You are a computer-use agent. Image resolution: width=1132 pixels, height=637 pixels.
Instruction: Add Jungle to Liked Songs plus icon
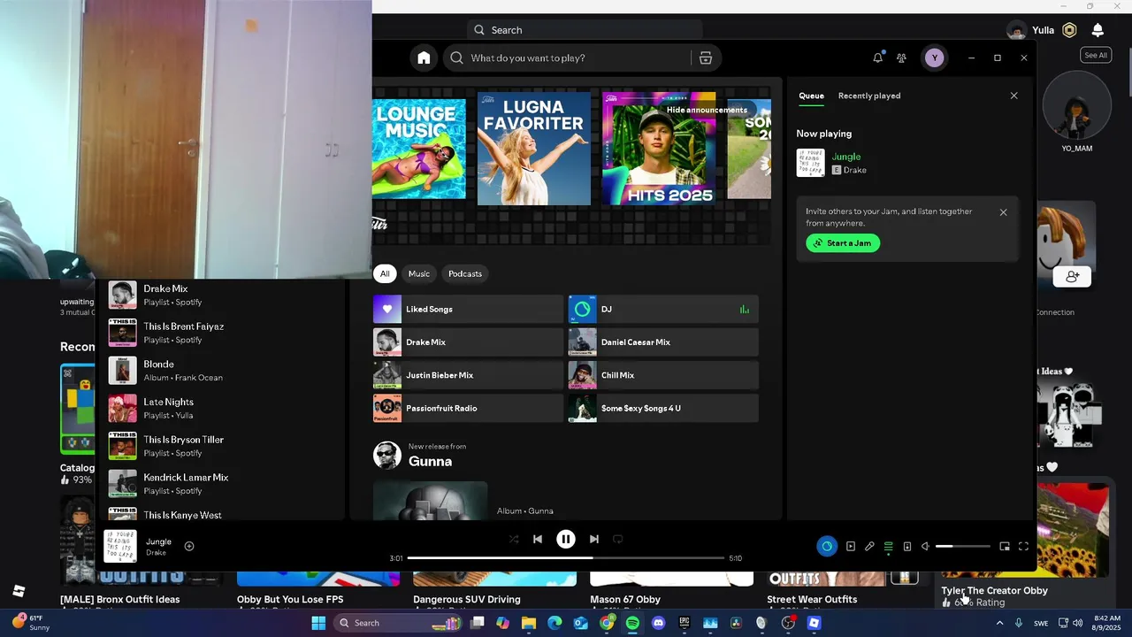point(188,546)
